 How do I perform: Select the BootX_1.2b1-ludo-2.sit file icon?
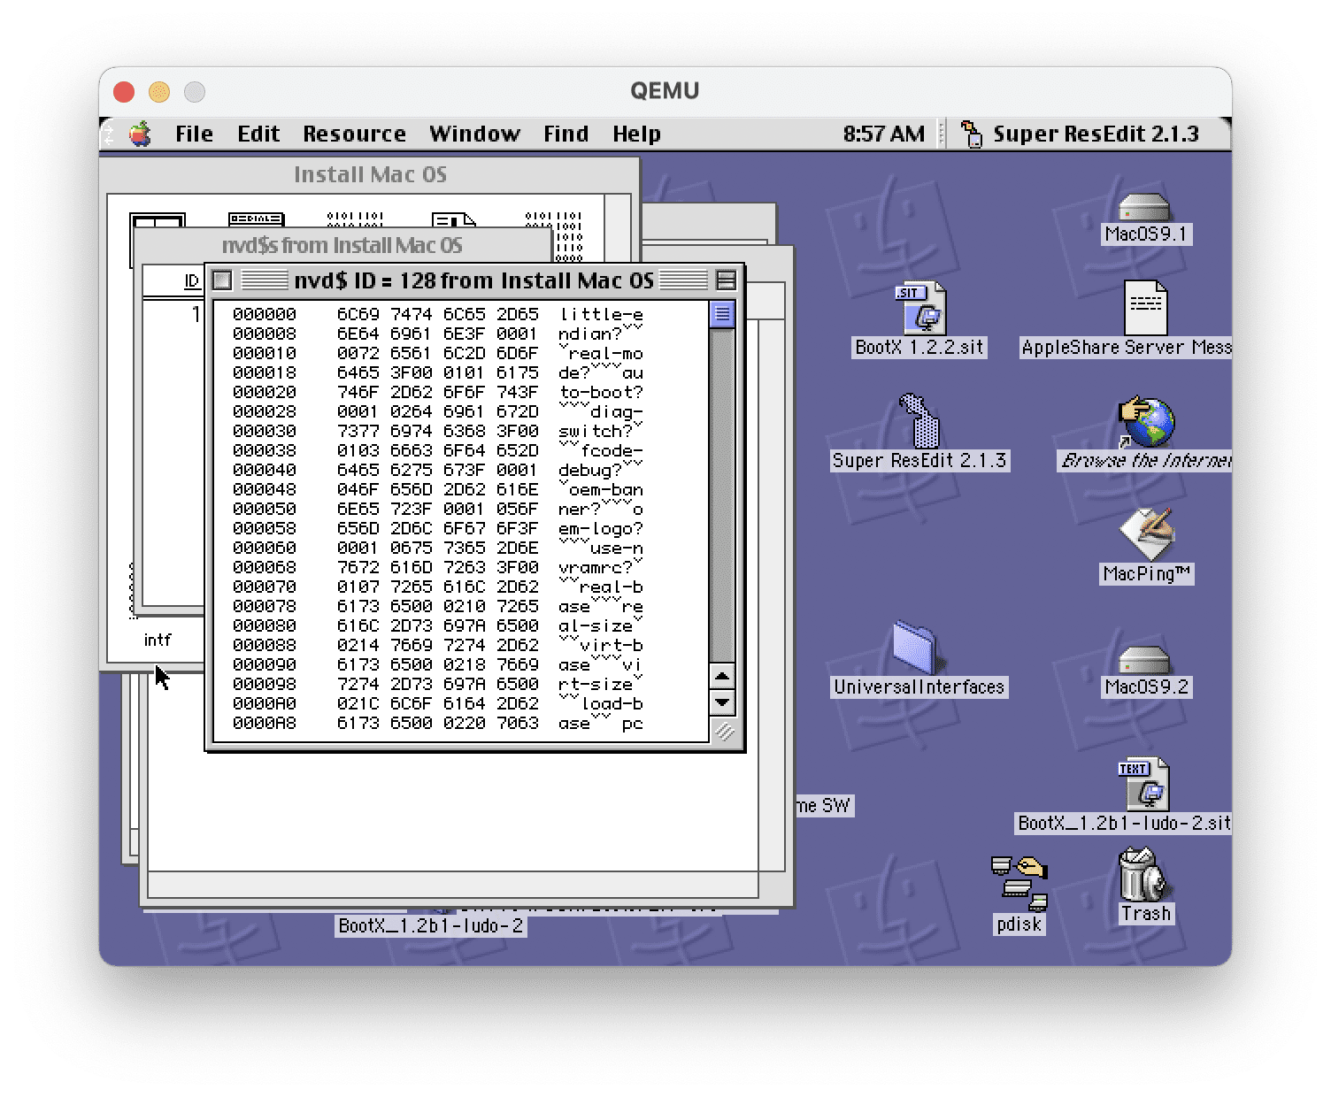pos(1144,784)
